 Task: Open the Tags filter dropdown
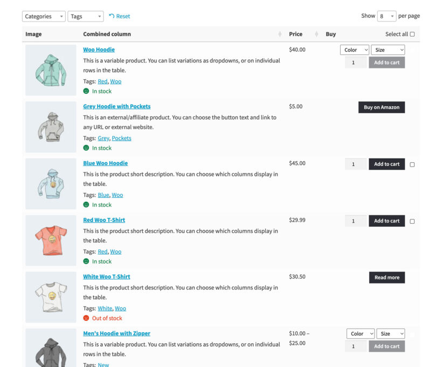tap(85, 16)
